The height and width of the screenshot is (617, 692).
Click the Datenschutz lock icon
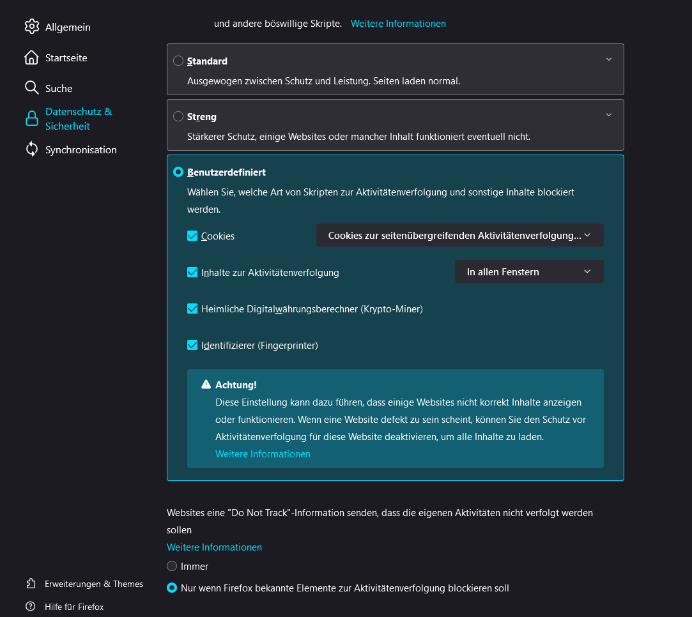click(31, 119)
